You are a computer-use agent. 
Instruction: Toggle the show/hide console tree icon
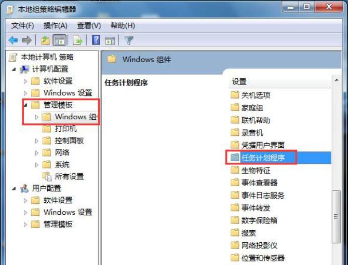point(60,40)
